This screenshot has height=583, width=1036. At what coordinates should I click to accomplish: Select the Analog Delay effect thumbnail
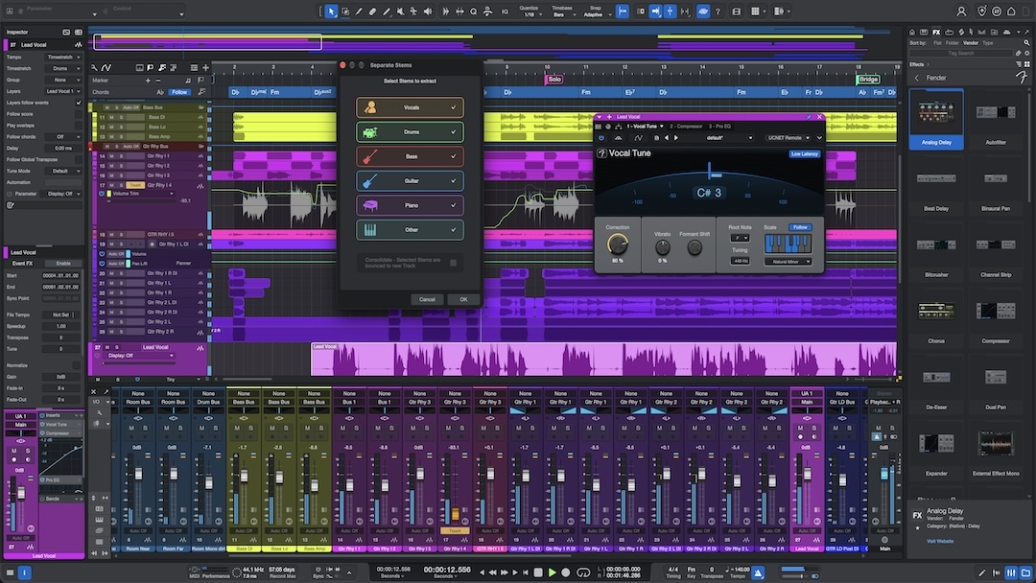(936, 120)
